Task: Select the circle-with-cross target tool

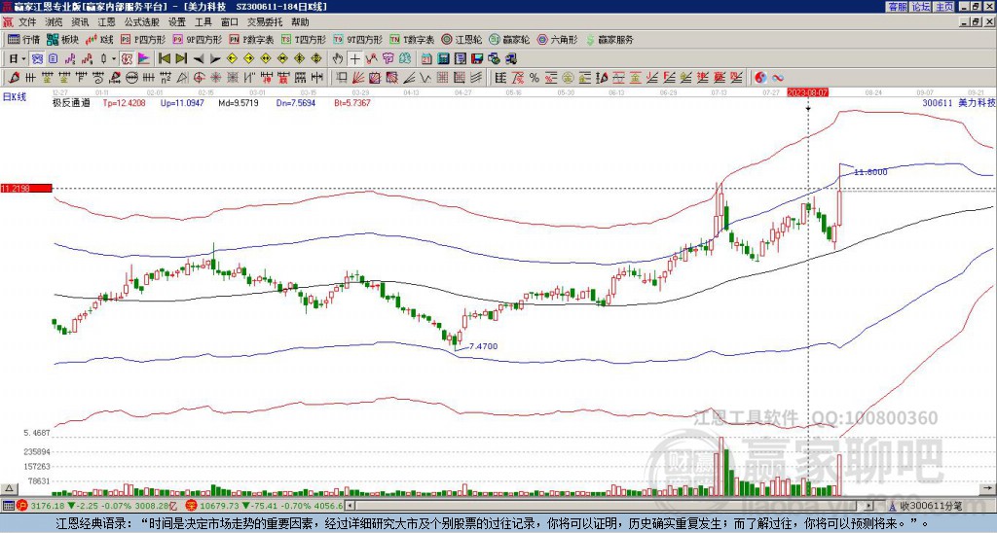Action: pyautogui.click(x=199, y=78)
